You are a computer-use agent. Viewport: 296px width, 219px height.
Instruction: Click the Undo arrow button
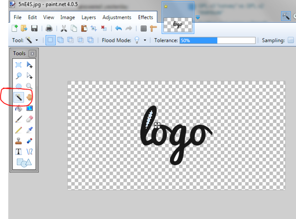118,28
